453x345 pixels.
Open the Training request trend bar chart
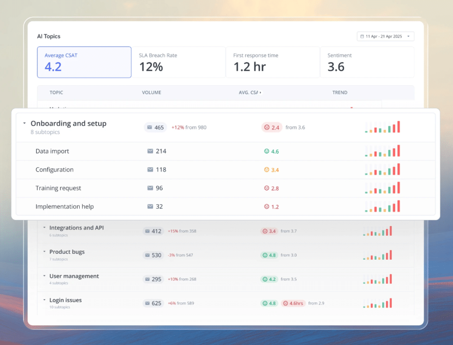pos(383,188)
